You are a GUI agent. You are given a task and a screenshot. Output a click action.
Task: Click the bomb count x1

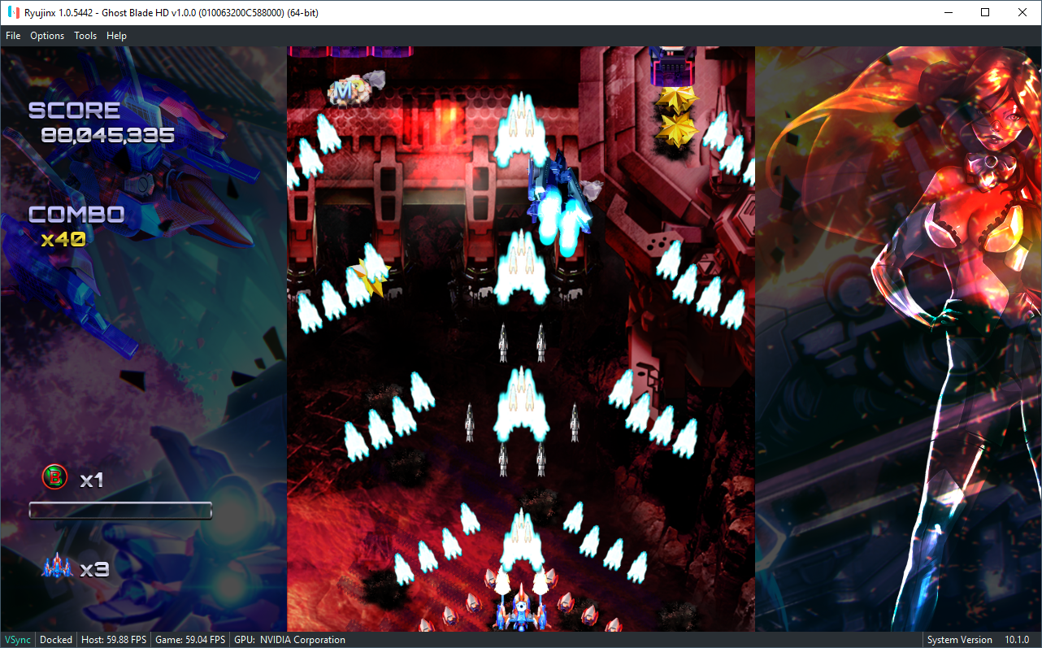92,481
